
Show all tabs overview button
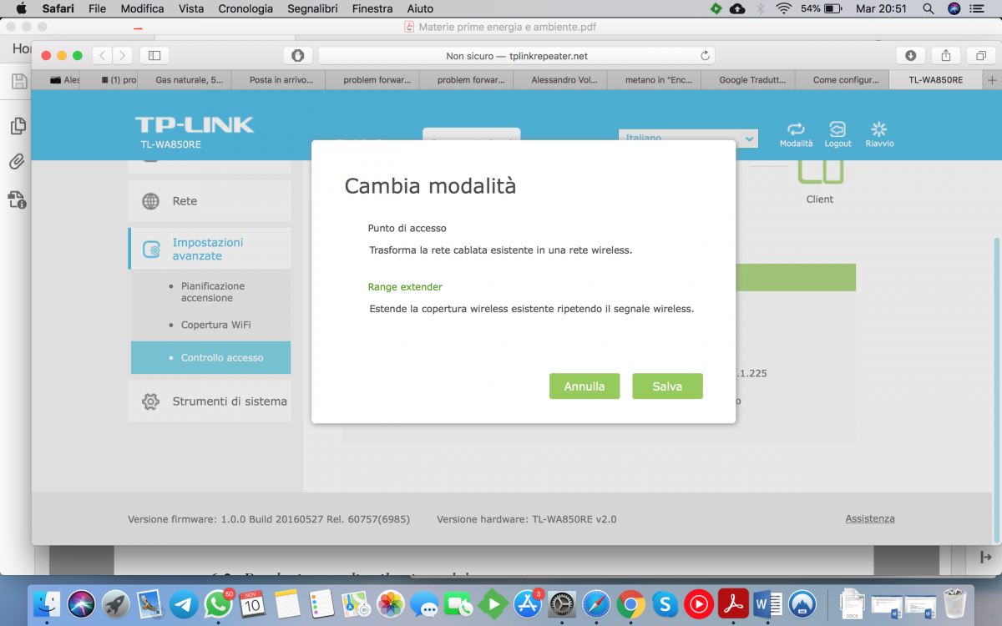(981, 55)
